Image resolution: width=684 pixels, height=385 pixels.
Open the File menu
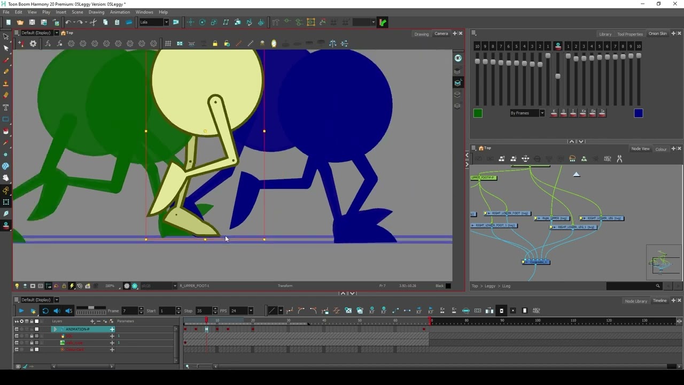tap(6, 12)
